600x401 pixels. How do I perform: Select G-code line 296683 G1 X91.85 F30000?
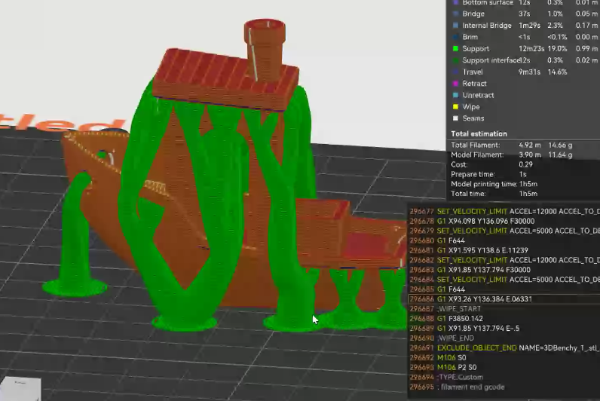point(504,270)
